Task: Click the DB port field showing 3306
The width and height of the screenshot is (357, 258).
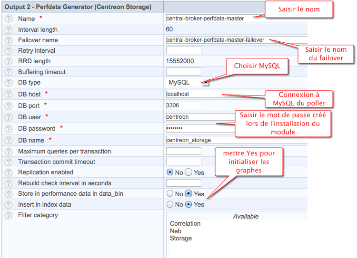Action: [183, 105]
